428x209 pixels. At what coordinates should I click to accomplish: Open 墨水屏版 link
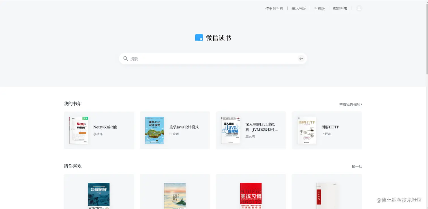click(x=299, y=8)
